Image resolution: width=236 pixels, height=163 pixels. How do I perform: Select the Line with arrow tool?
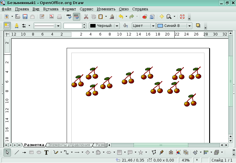(24, 152)
